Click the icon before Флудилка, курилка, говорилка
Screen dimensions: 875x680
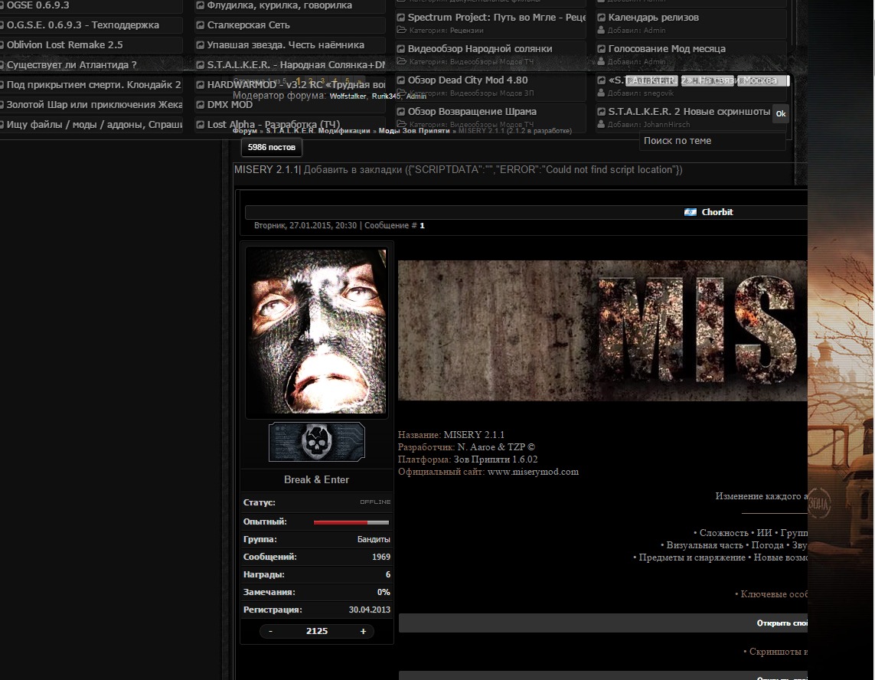200,5
